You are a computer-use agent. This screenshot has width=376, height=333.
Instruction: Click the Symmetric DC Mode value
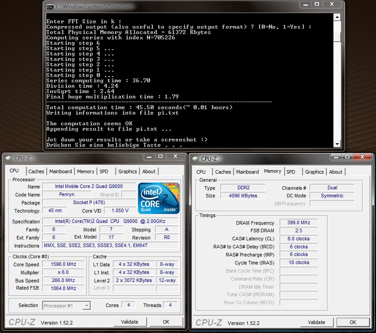coord(332,196)
